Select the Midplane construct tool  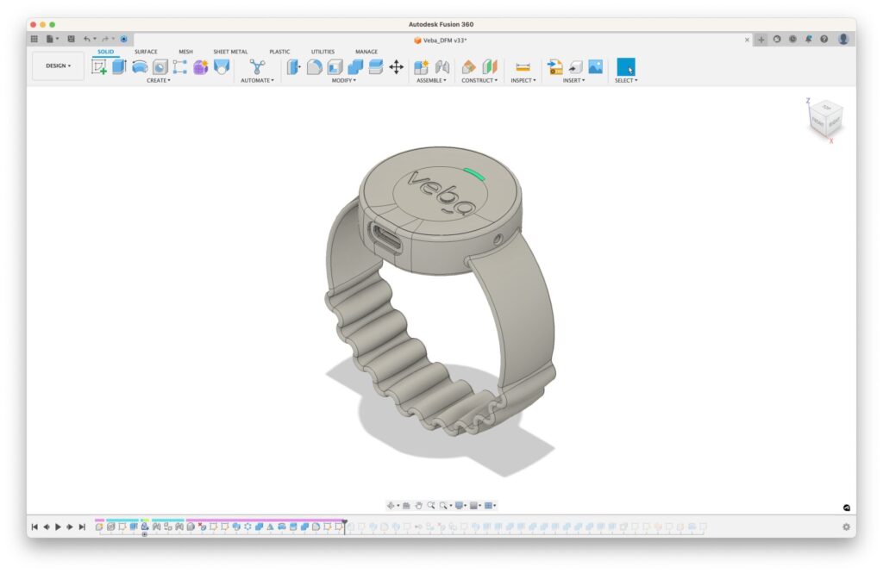490,67
